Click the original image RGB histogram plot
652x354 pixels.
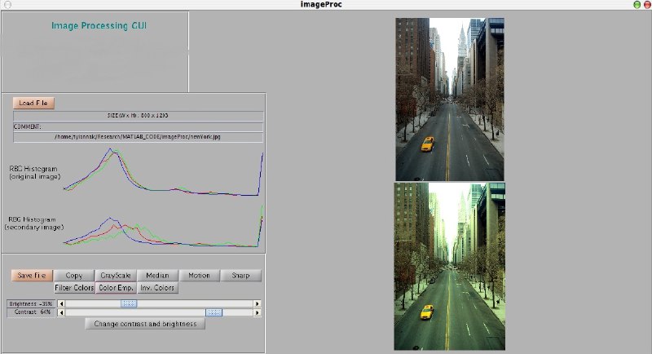point(164,172)
